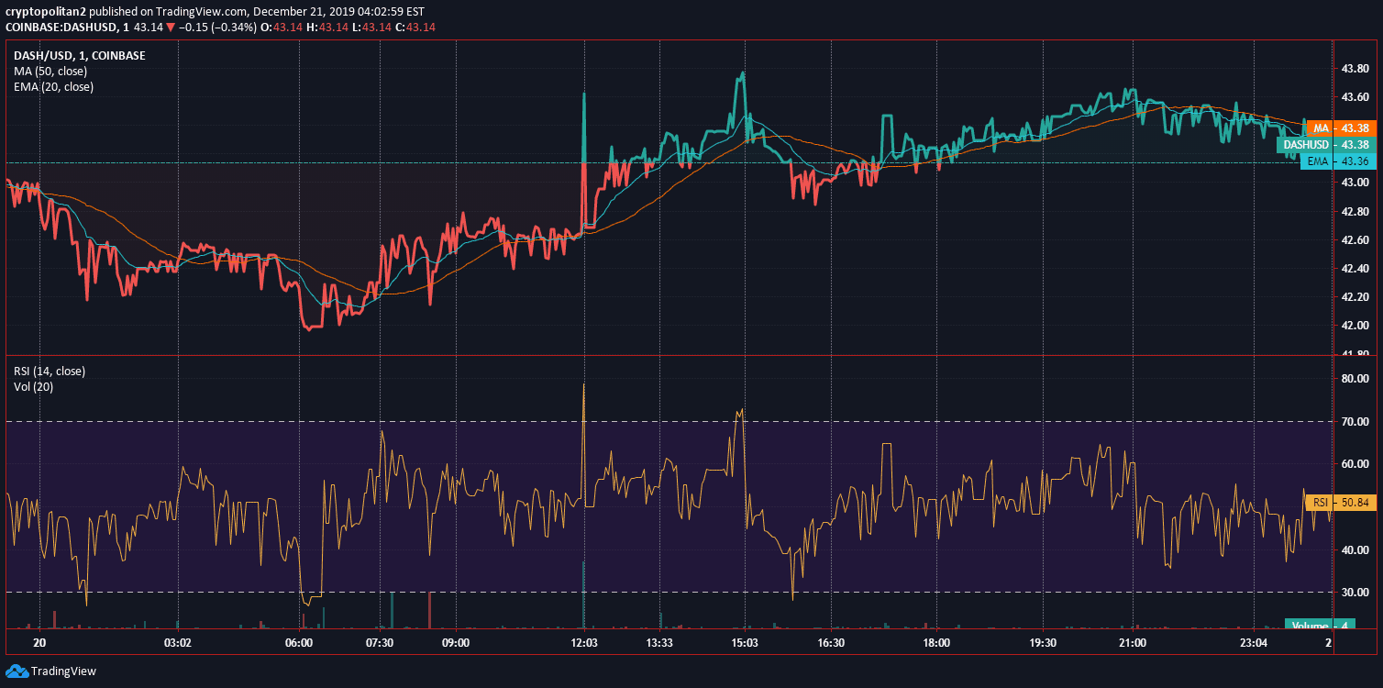Click the COINBASE:DASHUSD symbol label

pos(61,28)
